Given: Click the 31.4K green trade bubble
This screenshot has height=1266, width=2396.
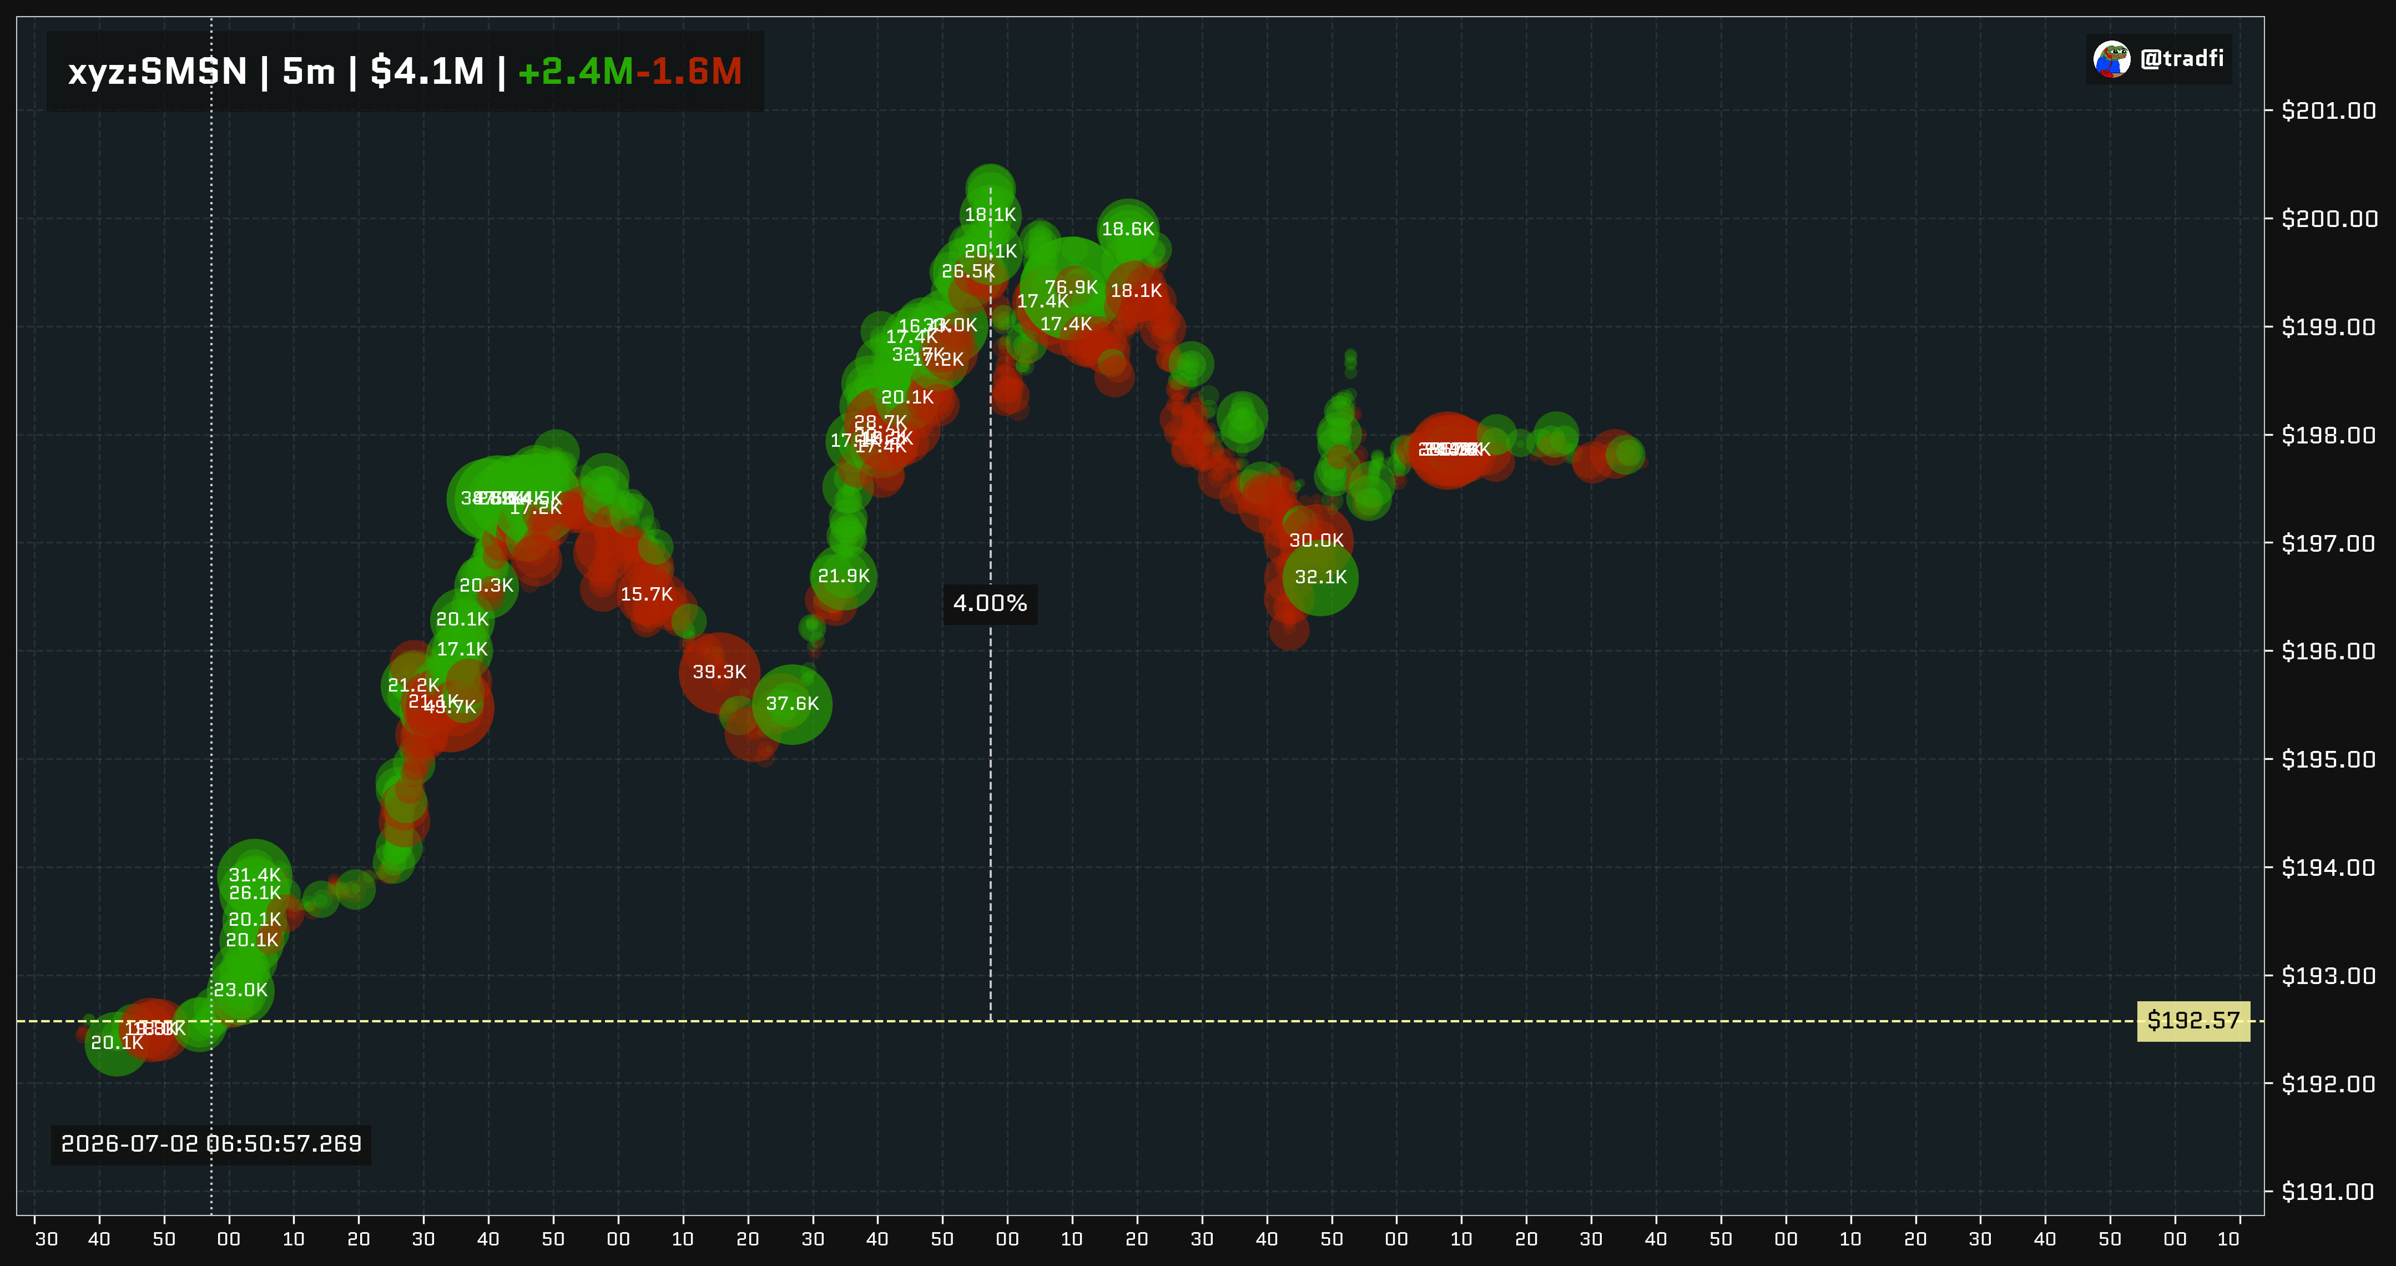Looking at the screenshot, I should click(x=254, y=875).
